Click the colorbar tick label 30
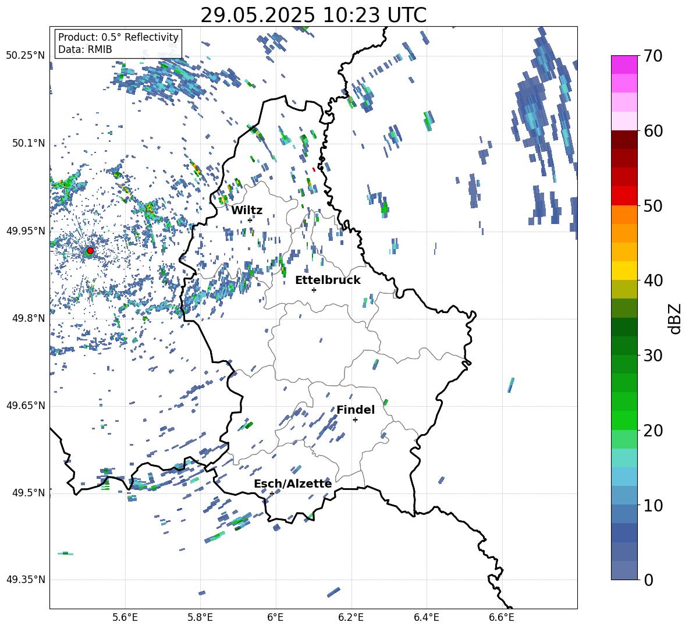The height and width of the screenshot is (629, 689). pos(654,356)
